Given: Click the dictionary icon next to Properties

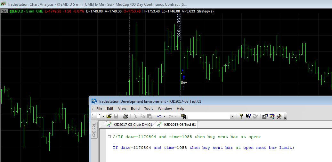Looking at the screenshot, I should click(272, 116).
